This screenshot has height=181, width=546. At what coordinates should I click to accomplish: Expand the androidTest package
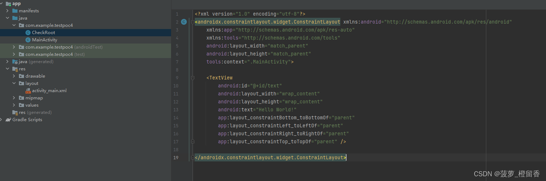pos(14,47)
